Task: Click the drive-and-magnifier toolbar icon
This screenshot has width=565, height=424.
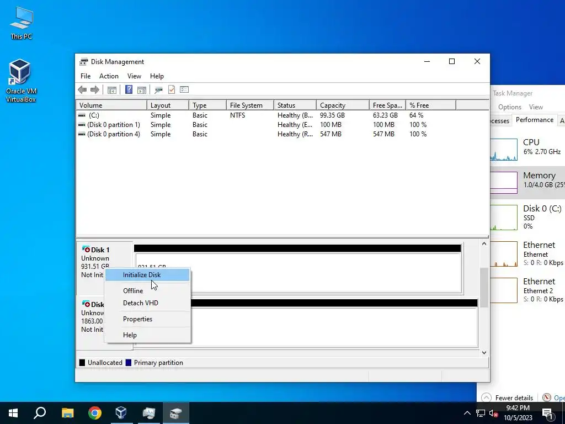Action: point(158,90)
